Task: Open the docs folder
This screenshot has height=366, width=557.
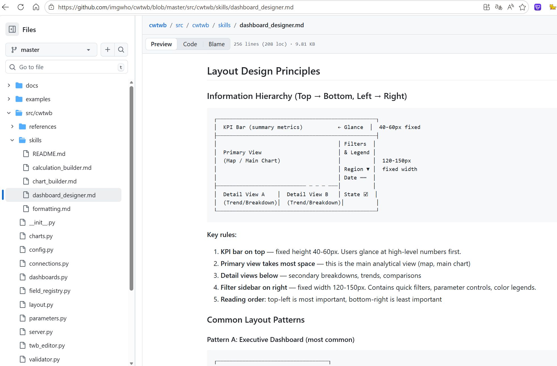Action: tap(32, 86)
